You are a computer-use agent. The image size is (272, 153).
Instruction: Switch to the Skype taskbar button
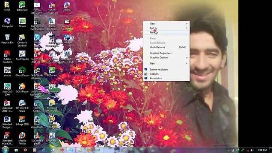[71, 150]
